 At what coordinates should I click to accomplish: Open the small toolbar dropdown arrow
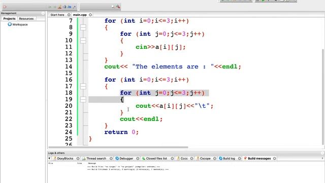(75, 7)
